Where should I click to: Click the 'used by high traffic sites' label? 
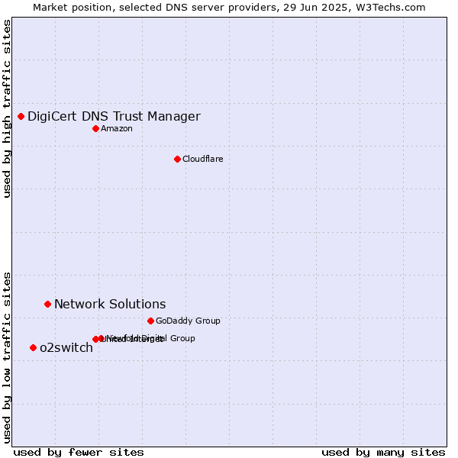pos(6,108)
